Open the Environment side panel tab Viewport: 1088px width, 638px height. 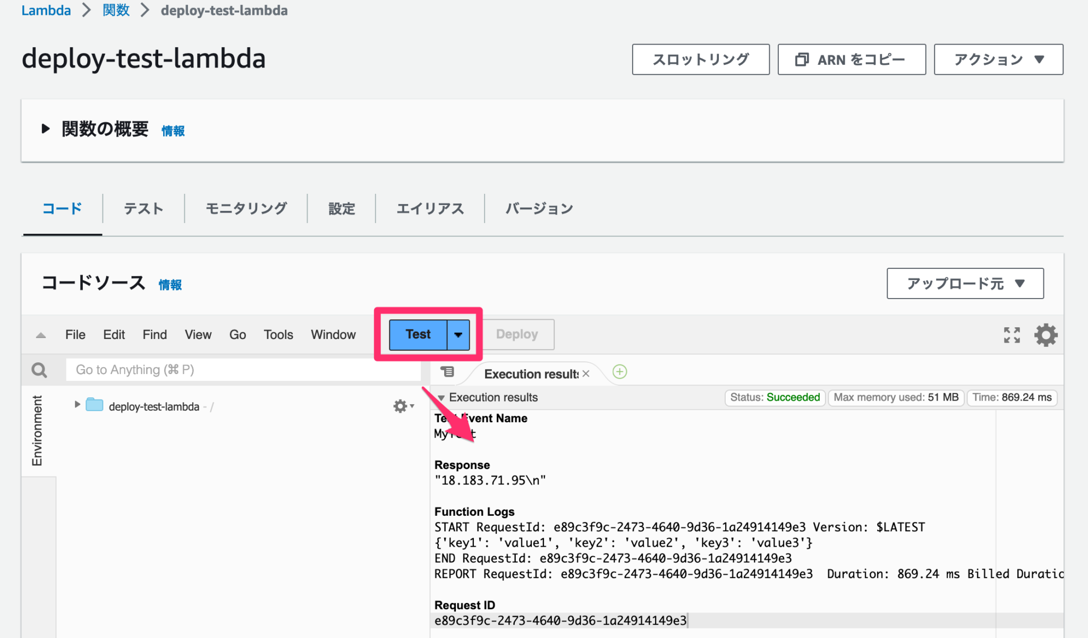(37, 430)
